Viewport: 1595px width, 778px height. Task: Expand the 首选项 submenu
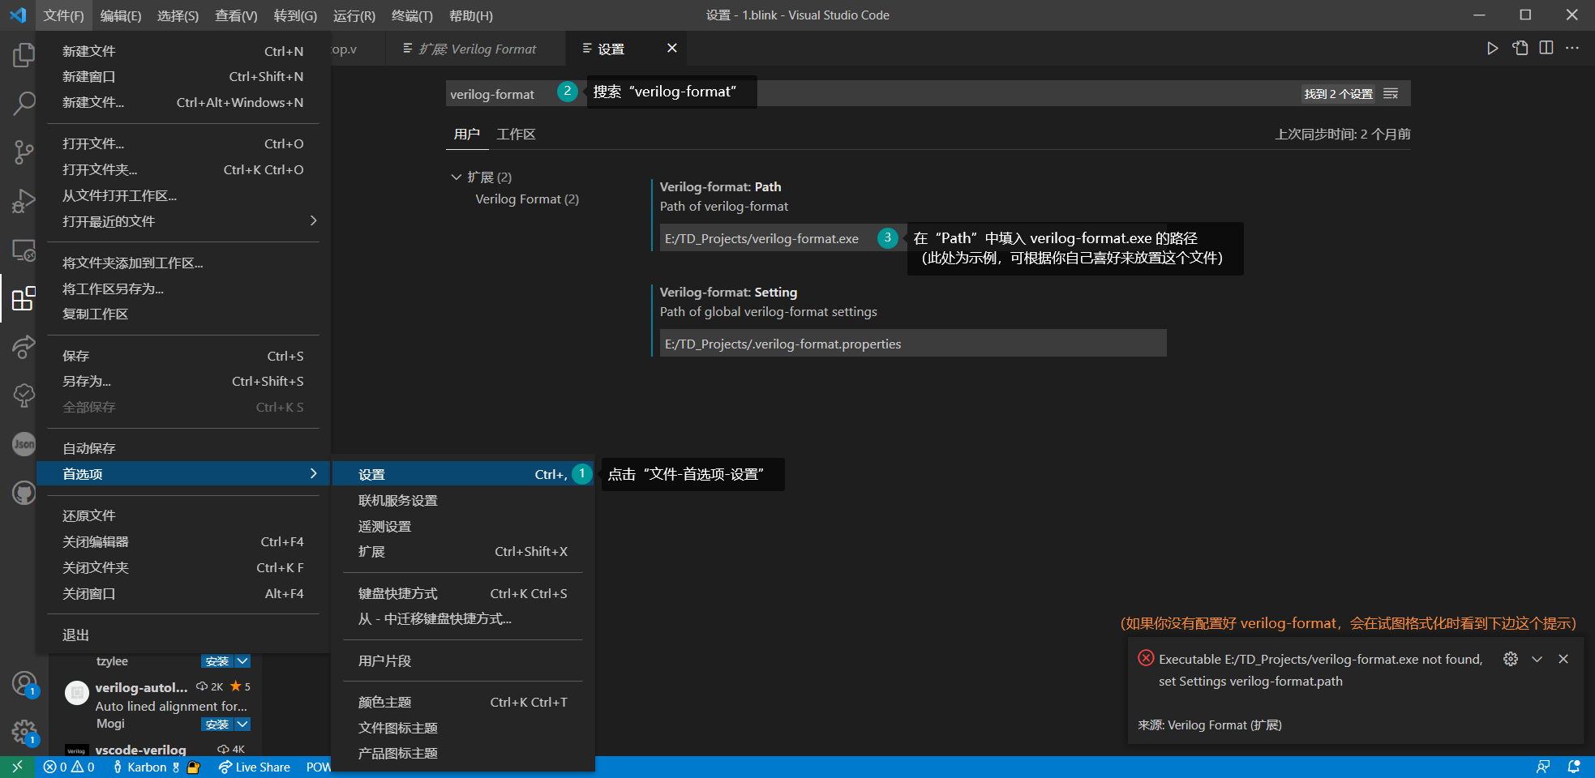click(x=183, y=474)
